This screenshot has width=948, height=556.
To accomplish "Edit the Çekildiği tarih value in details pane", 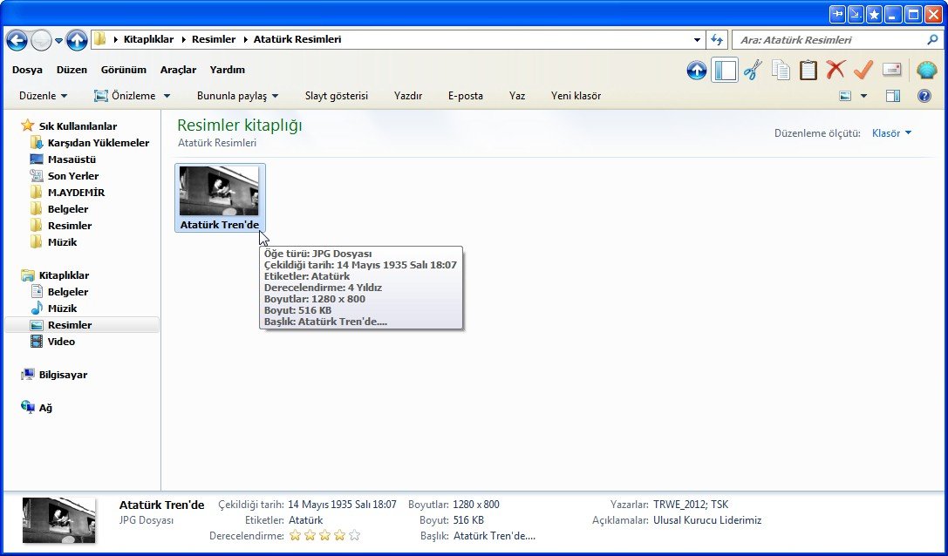I will pyautogui.click(x=342, y=505).
